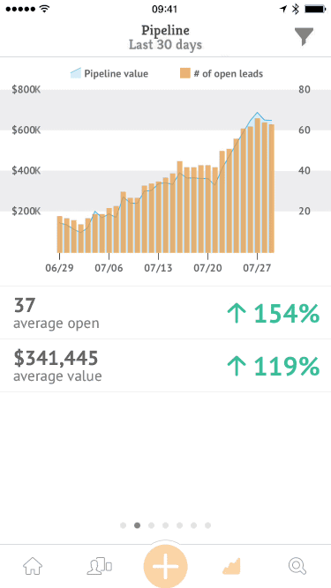Select the 07/27 date marker on chart
This screenshot has height=588, width=331.
(x=257, y=269)
